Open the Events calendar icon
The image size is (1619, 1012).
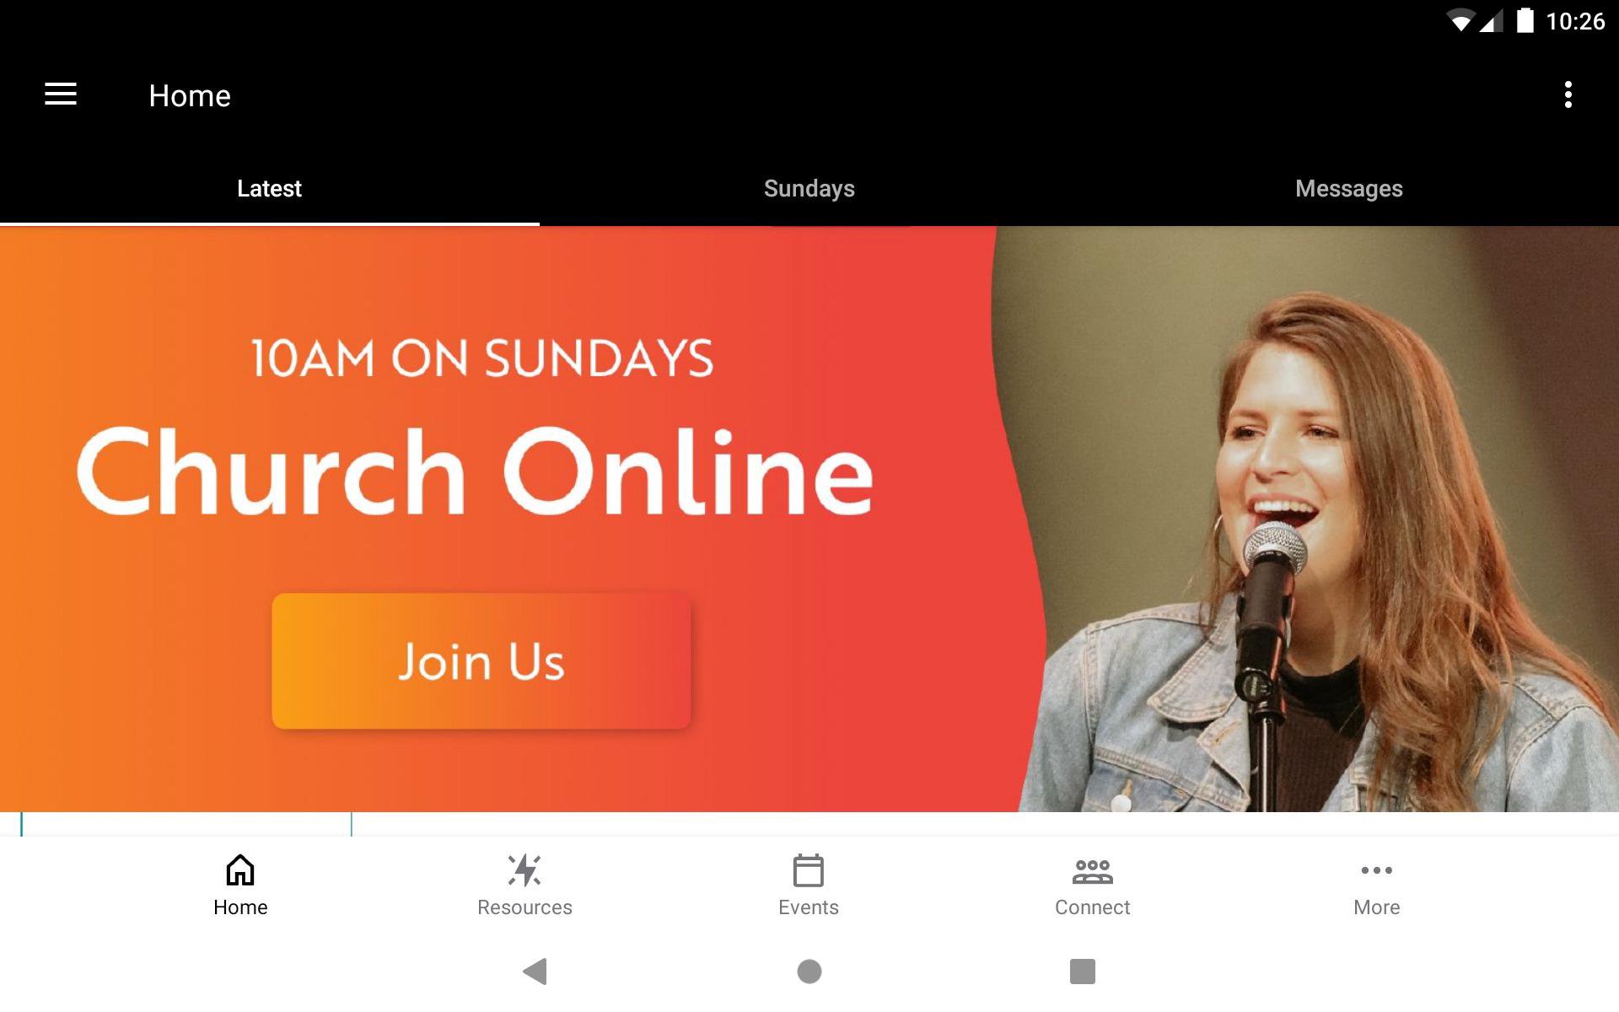tap(808, 869)
